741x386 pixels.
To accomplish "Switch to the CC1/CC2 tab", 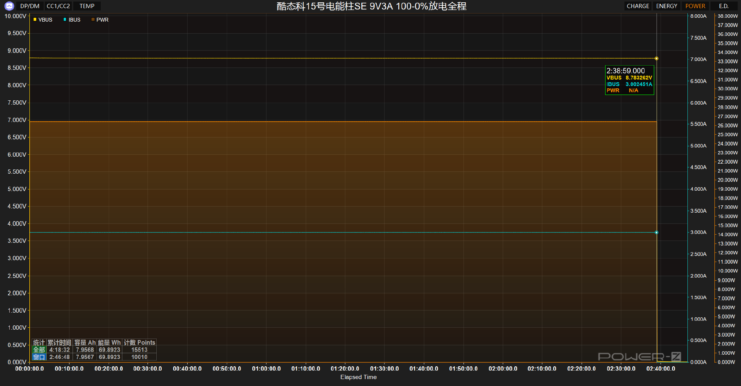I will point(58,6).
